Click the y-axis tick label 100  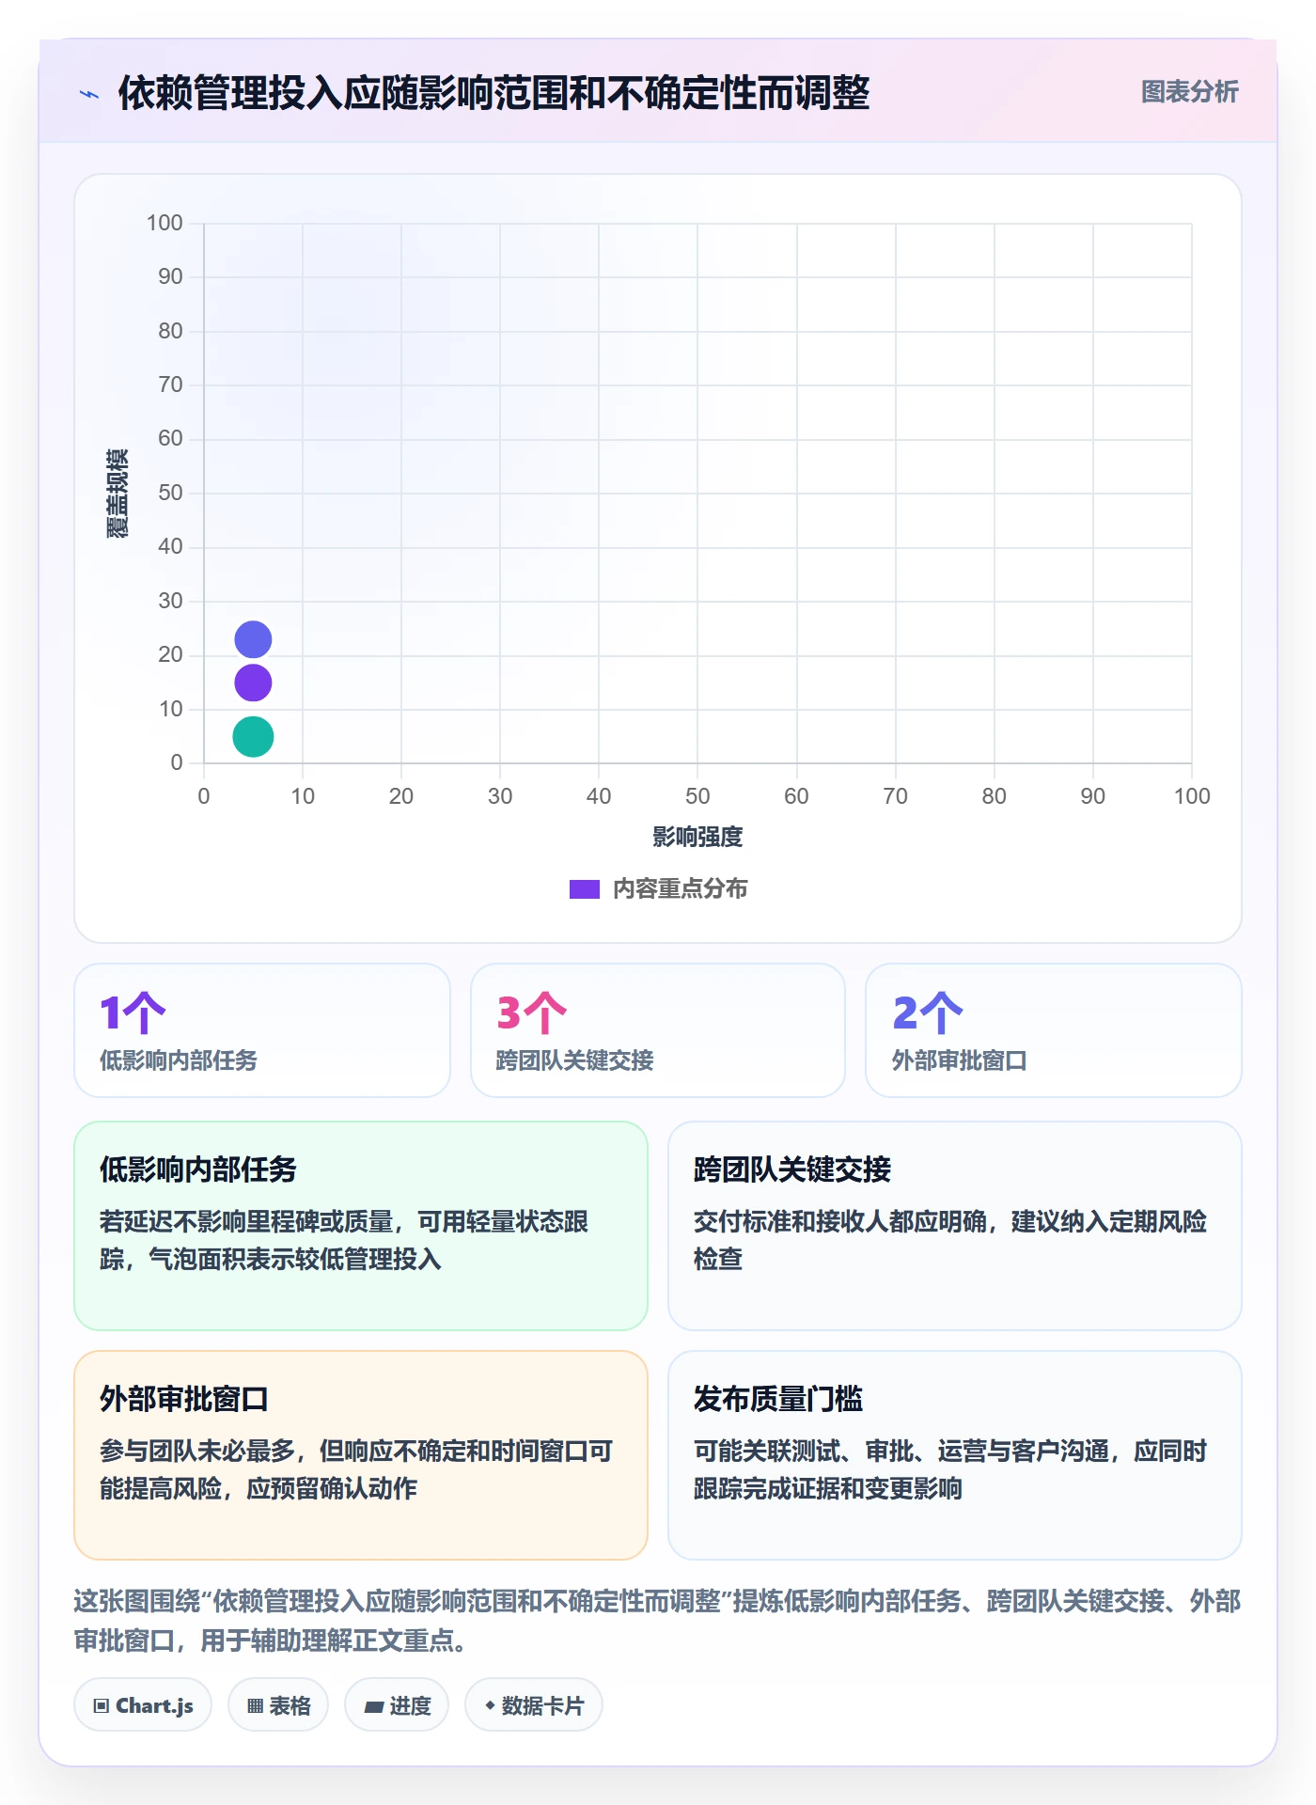164,223
